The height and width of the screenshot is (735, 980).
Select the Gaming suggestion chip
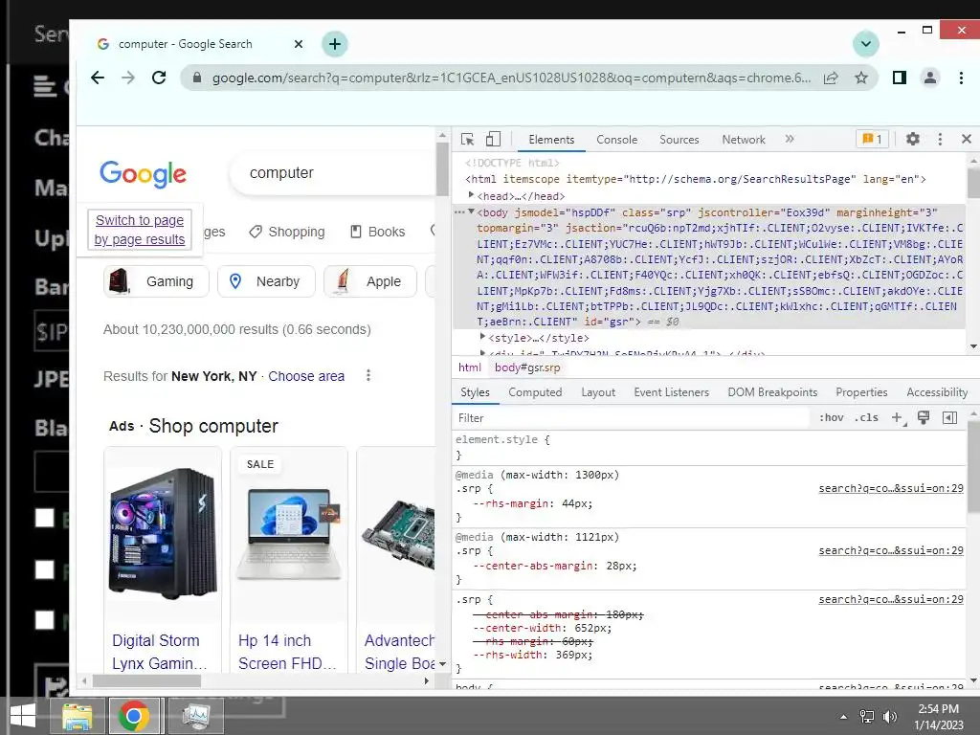click(x=156, y=281)
